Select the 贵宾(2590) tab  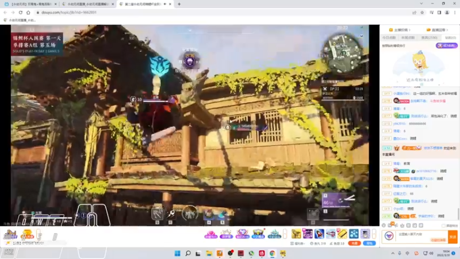429,37
